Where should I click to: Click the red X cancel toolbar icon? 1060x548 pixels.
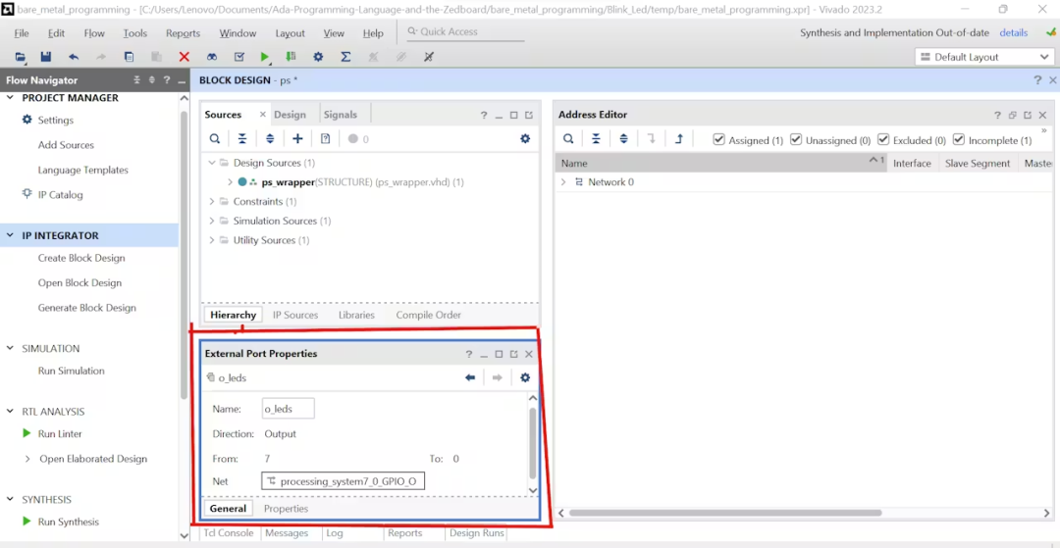pyautogui.click(x=184, y=58)
